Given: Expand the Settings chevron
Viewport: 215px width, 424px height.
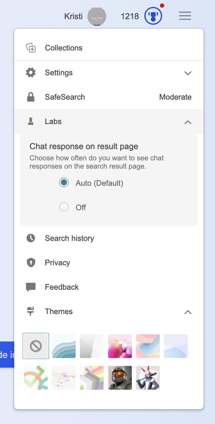Looking at the screenshot, I should (x=188, y=73).
